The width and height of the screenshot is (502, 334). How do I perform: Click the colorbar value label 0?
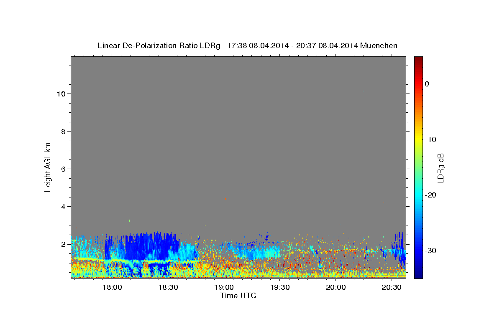[427, 84]
